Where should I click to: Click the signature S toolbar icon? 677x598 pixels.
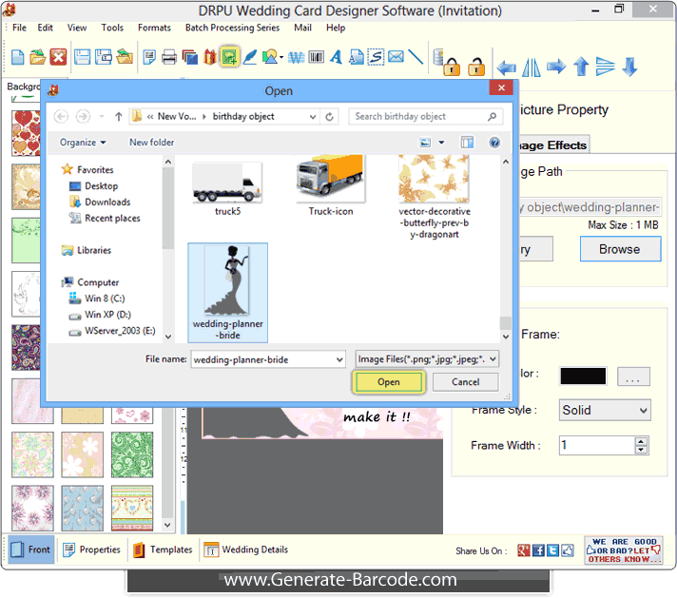click(376, 57)
